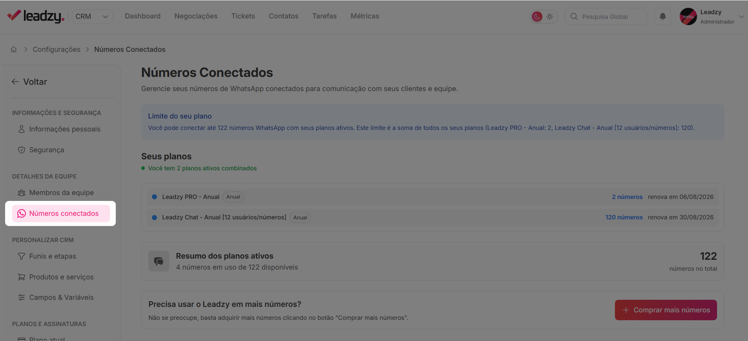Click the Leadzy PRO - Anual plan row
Image resolution: width=748 pixels, height=341 pixels.
(x=432, y=197)
